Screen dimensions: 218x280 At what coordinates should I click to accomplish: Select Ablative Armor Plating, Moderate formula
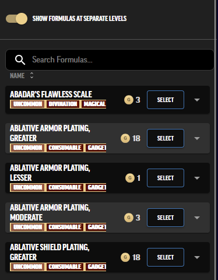click(166, 218)
